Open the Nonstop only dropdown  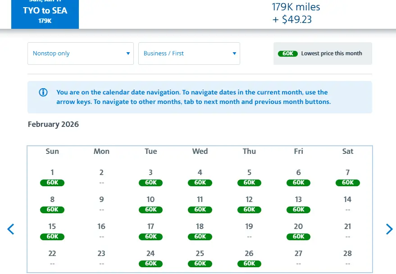click(81, 54)
